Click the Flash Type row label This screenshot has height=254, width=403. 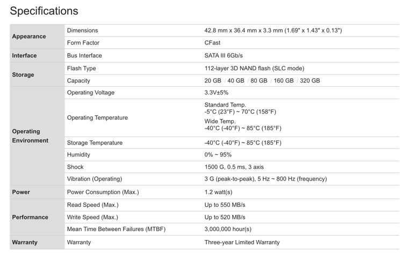click(x=81, y=69)
